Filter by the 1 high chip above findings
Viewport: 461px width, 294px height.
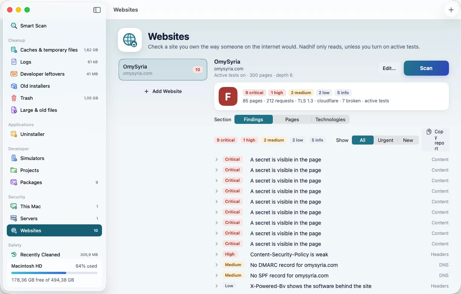(249, 140)
